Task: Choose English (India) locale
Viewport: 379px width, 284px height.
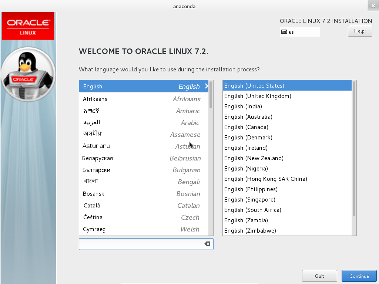Action: point(287,106)
